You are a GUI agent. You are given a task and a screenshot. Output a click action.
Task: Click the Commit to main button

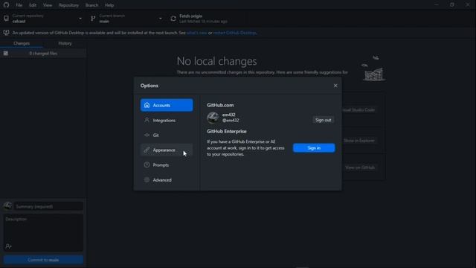pyautogui.click(x=43, y=260)
